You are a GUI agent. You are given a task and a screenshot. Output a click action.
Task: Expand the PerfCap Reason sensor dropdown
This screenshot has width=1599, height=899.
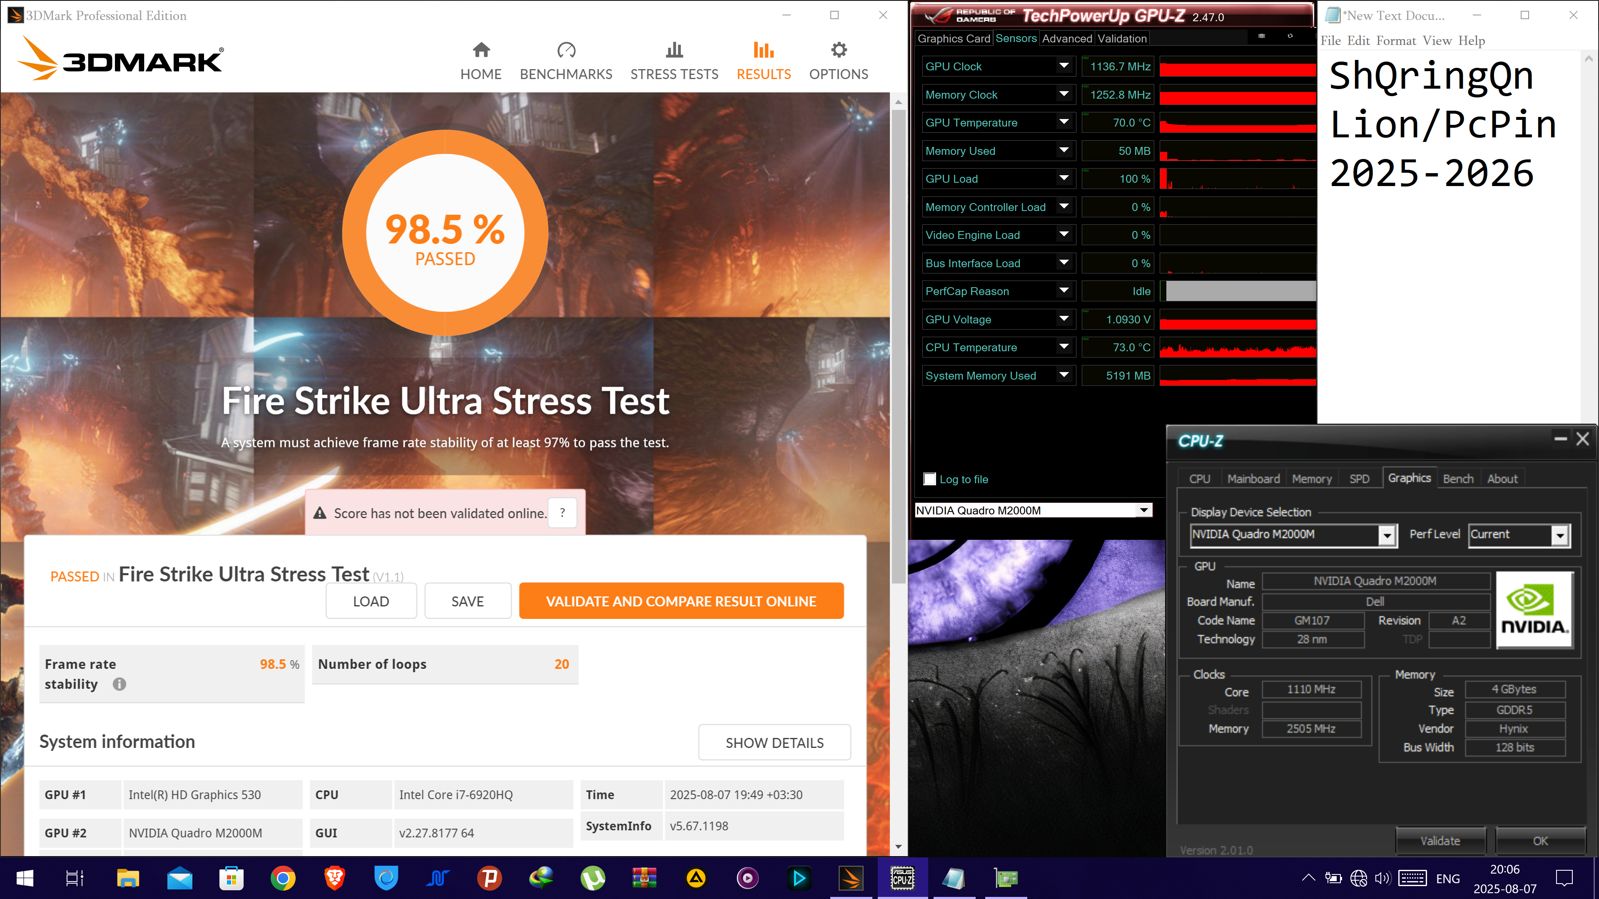pyautogui.click(x=1064, y=291)
